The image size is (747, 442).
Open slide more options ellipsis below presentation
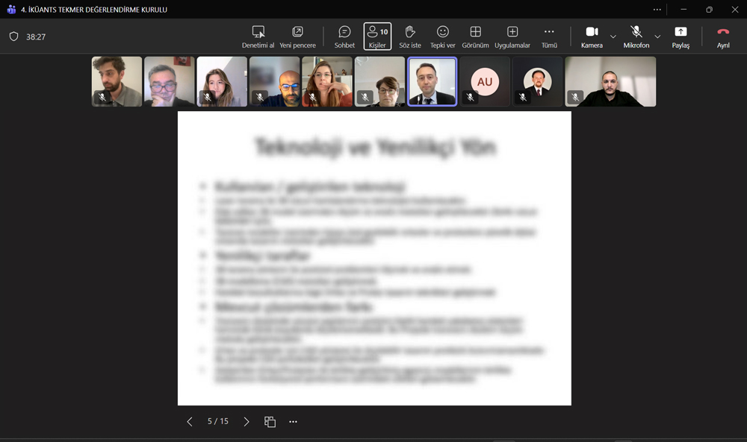click(x=293, y=422)
